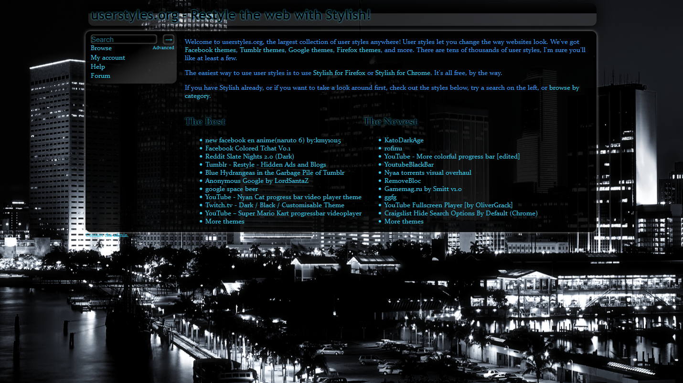The image size is (683, 383).
Task: Open google space beer style
Action: [x=232, y=189]
